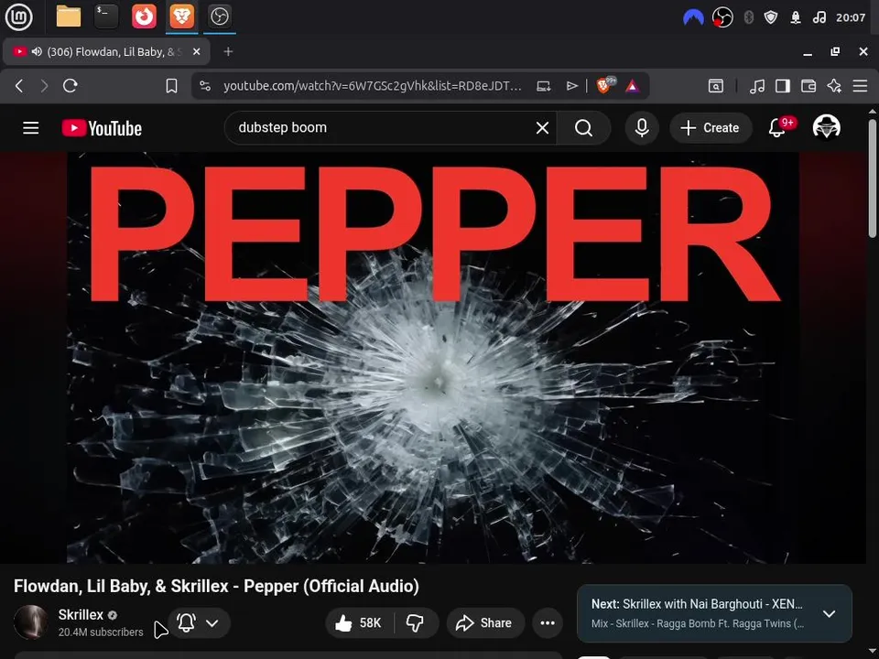Open Brave Shields lion icon

[605, 85]
